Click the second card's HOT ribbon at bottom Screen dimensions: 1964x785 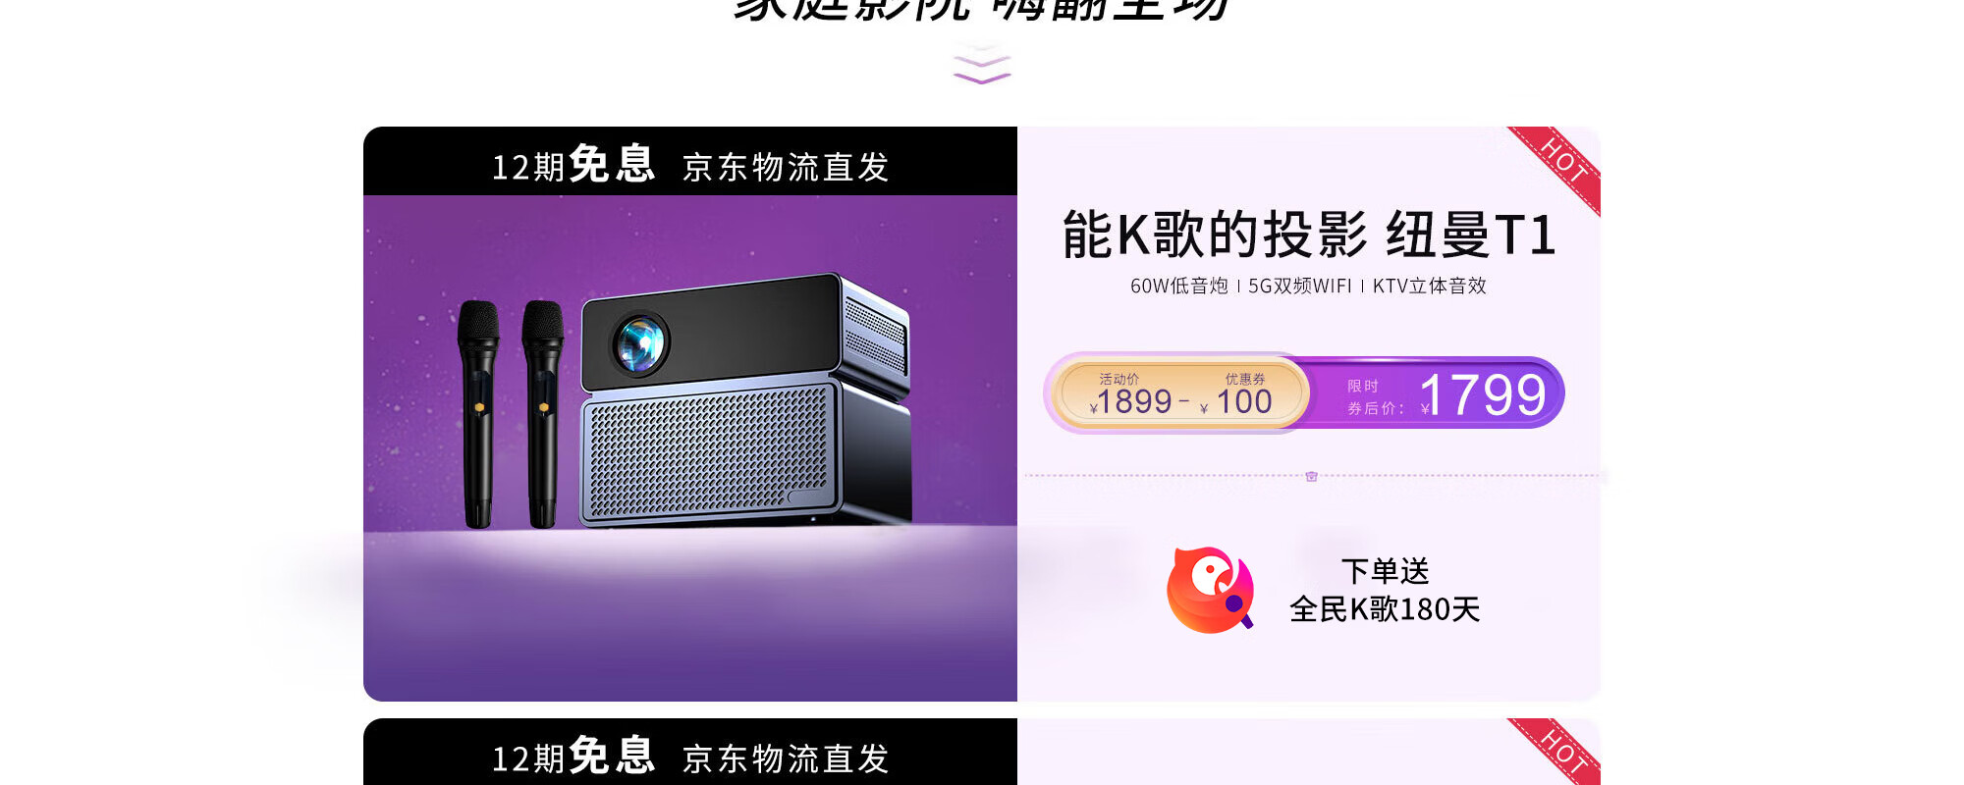1559,752
